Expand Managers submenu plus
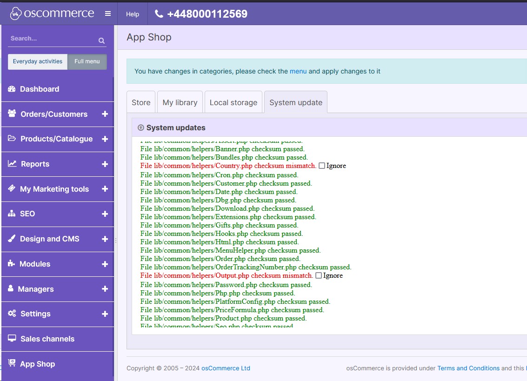Viewport: 527px width, 381px height. point(105,289)
